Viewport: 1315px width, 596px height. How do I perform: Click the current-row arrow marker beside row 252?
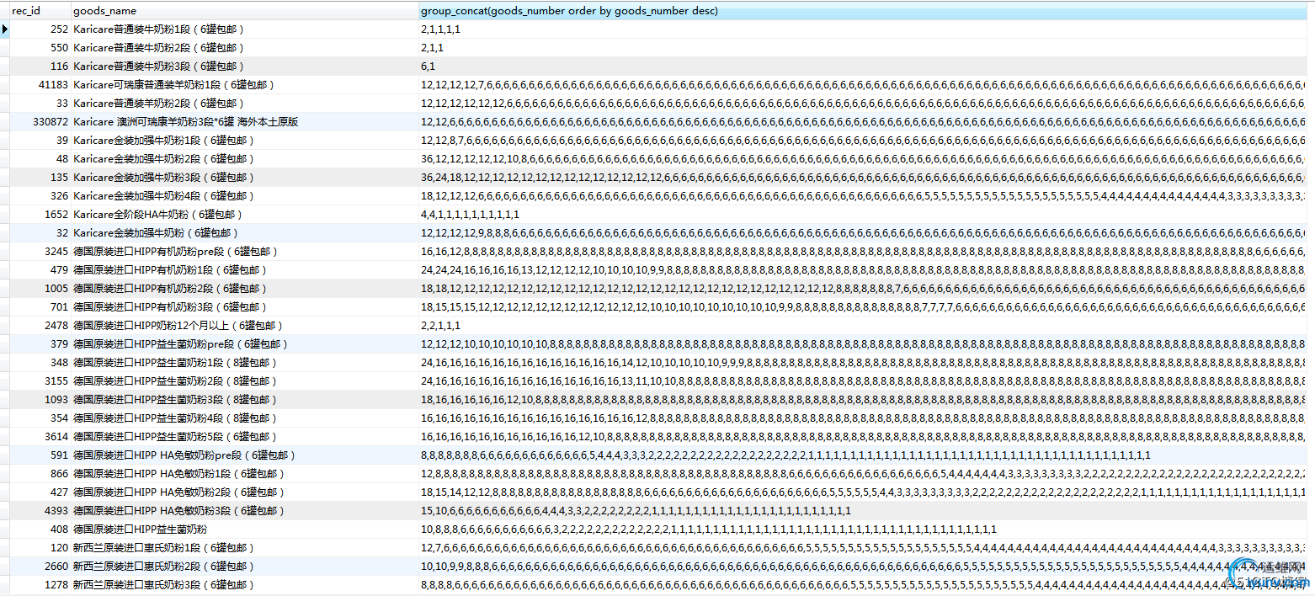click(5, 29)
